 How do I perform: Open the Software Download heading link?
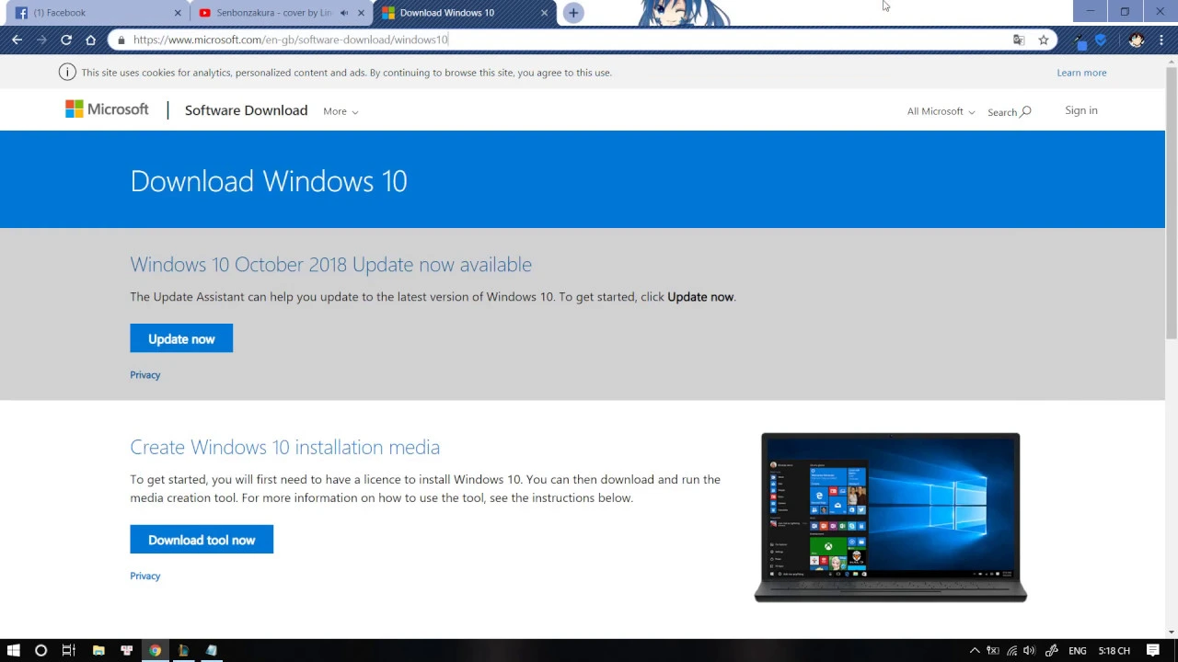click(x=246, y=110)
